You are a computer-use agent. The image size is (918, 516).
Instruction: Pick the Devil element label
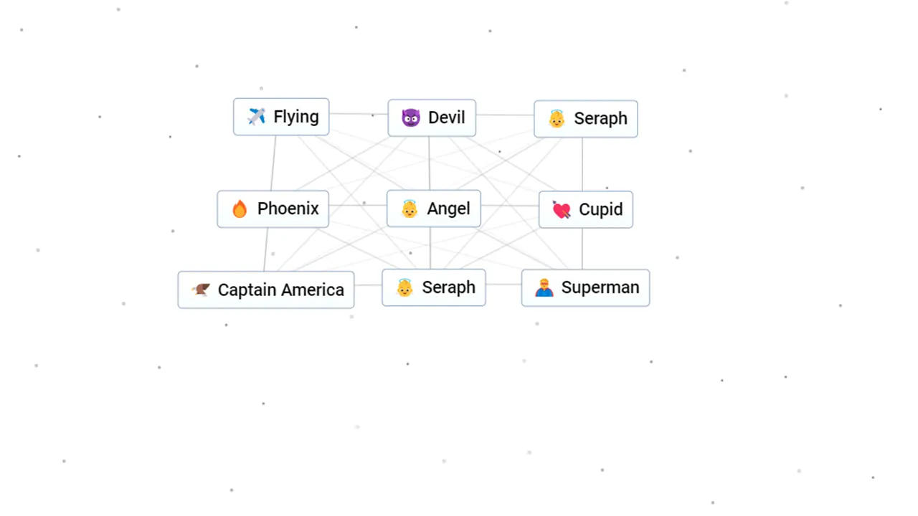pyautogui.click(x=447, y=118)
